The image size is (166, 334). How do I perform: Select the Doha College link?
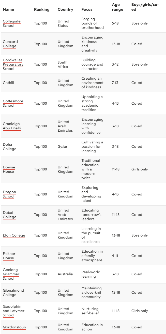(x=9, y=147)
